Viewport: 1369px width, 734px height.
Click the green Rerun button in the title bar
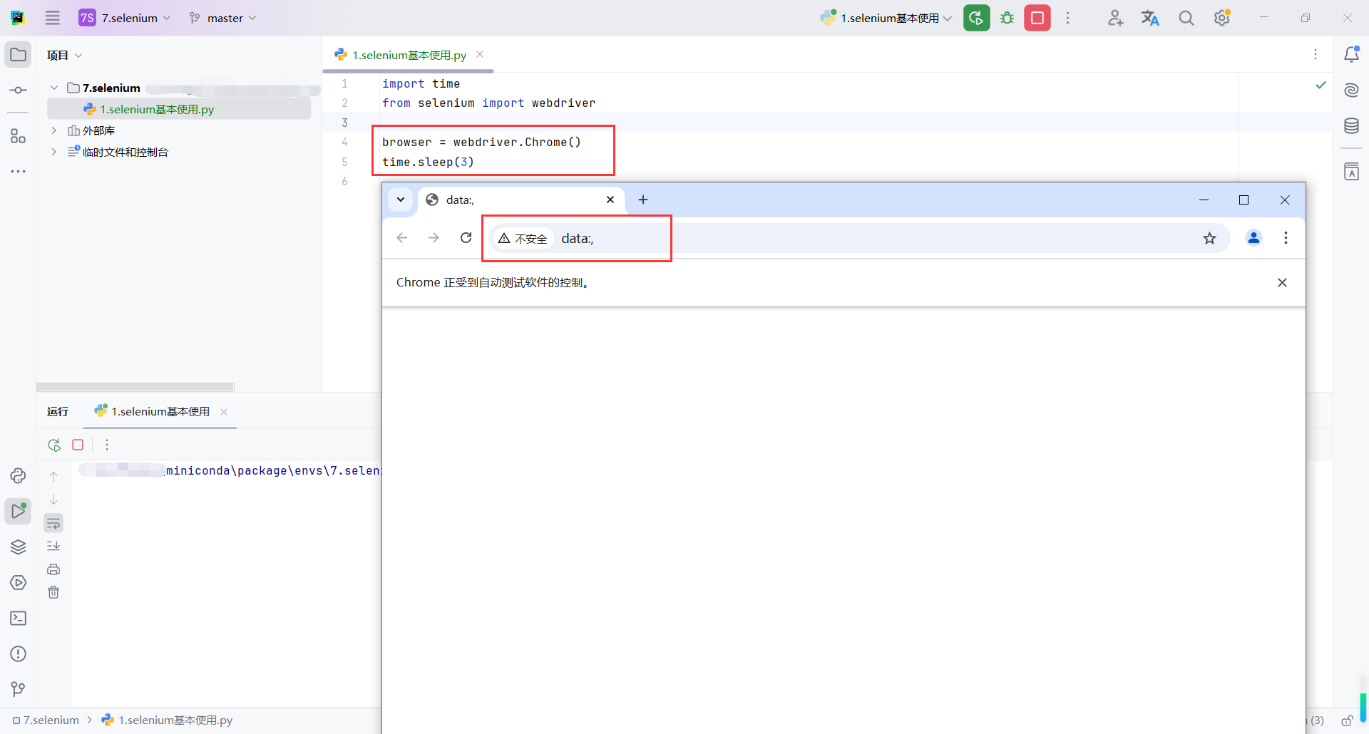tap(977, 18)
